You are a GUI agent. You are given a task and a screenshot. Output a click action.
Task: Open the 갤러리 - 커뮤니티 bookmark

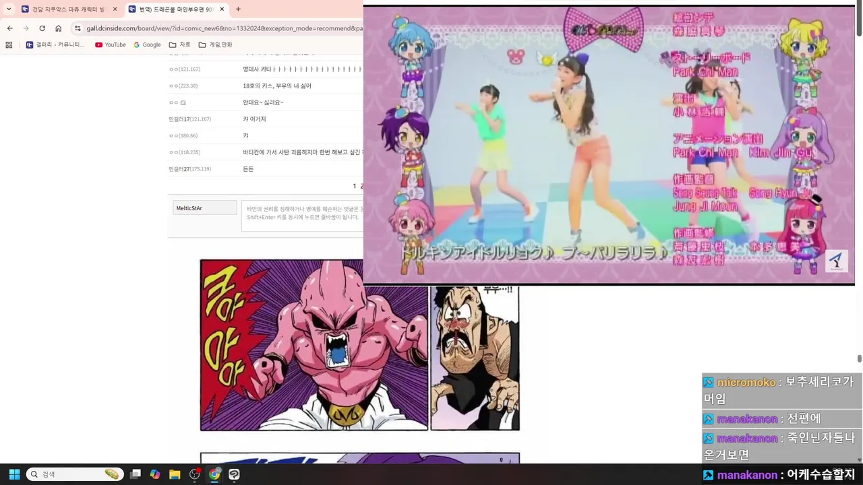point(55,45)
